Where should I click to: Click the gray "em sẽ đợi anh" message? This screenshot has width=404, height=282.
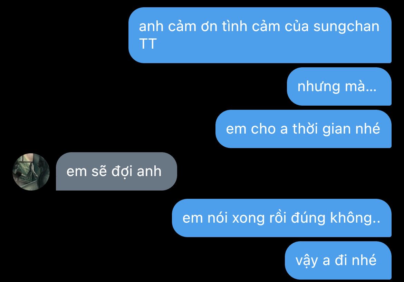(x=116, y=171)
